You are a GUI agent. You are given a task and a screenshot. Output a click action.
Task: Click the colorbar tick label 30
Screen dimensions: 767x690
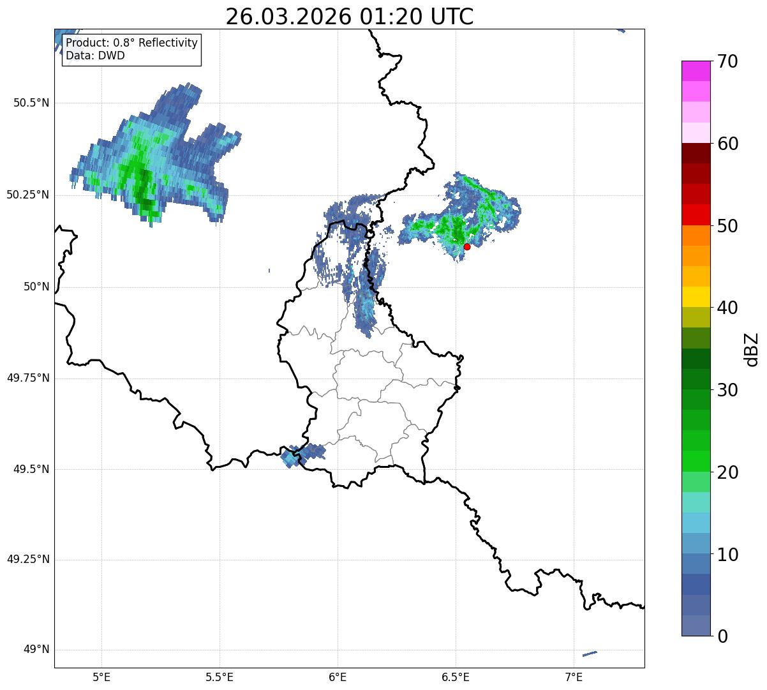point(727,390)
